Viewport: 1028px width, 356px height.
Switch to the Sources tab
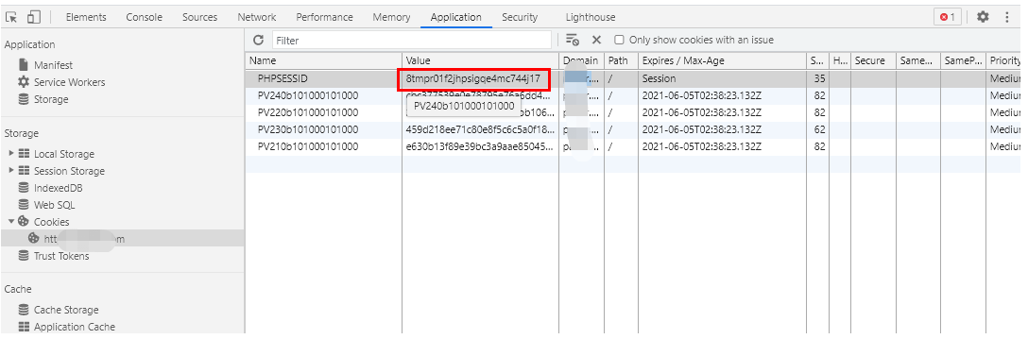coord(200,17)
